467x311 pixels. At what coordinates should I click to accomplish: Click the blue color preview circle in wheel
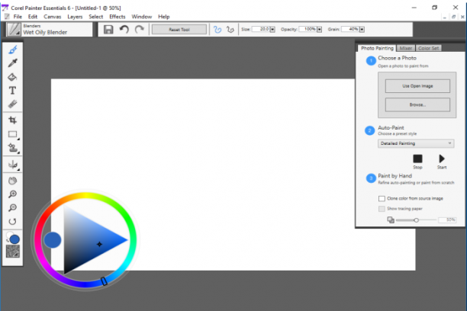53,240
